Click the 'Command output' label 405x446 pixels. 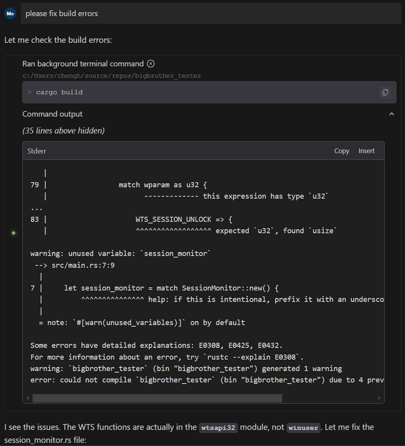click(52, 114)
